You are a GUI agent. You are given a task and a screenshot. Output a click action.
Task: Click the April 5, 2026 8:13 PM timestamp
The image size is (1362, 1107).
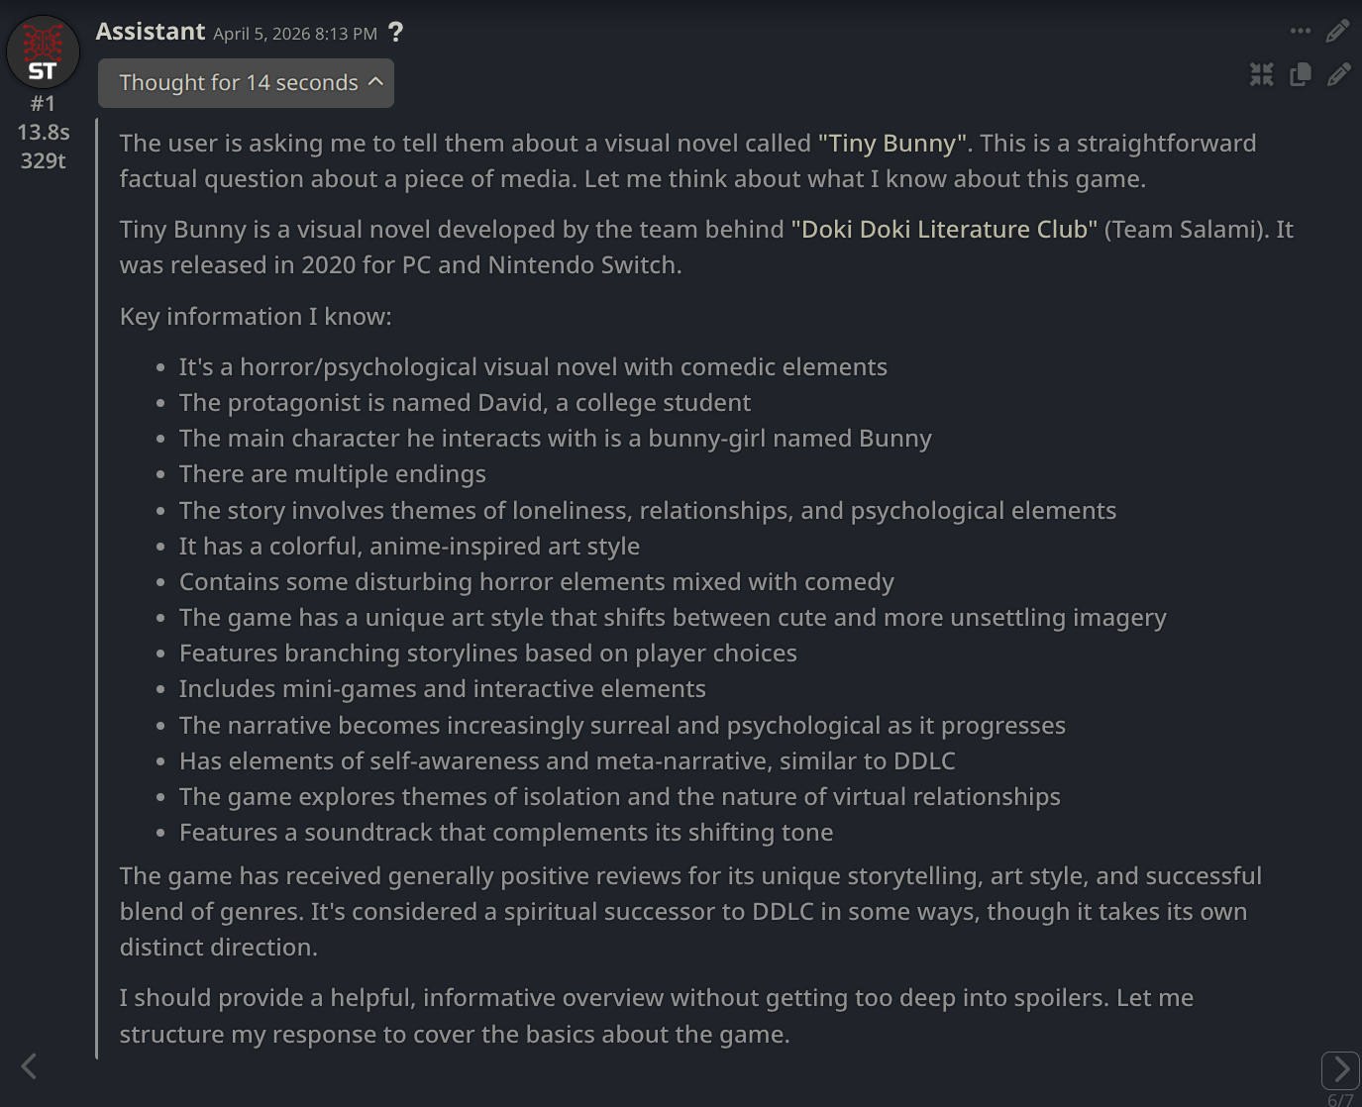(x=295, y=34)
